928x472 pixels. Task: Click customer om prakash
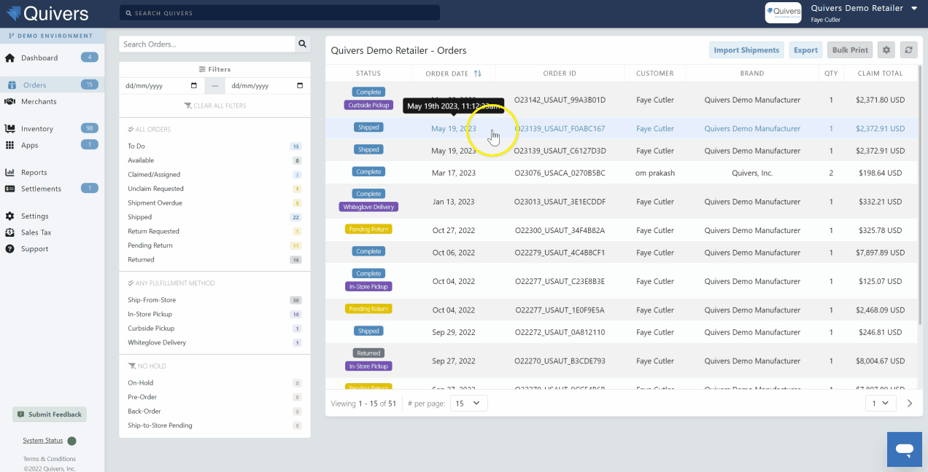(655, 173)
